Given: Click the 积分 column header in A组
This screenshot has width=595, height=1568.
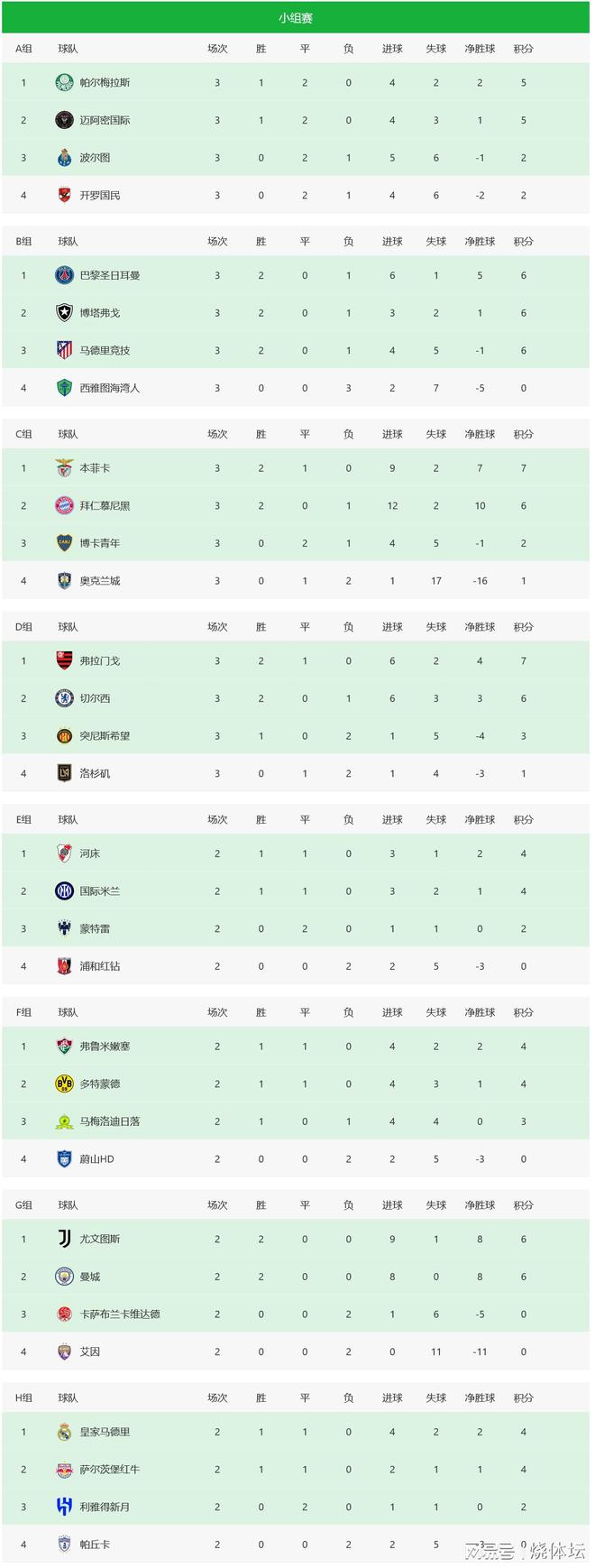Looking at the screenshot, I should coord(523,49).
